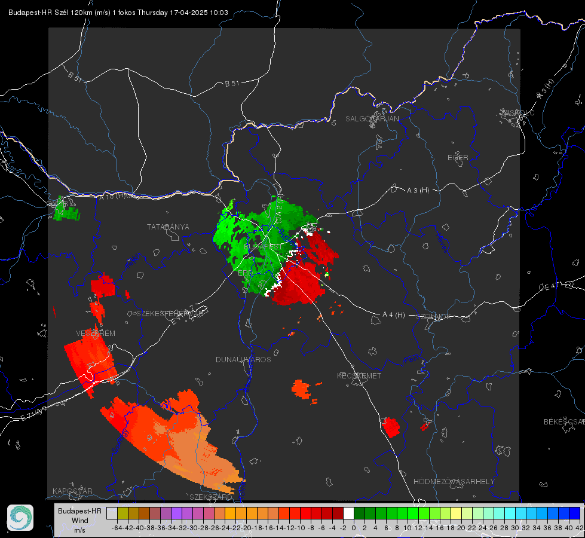Click the EGER city label
Screen dimensions: 585x538
click(458, 158)
